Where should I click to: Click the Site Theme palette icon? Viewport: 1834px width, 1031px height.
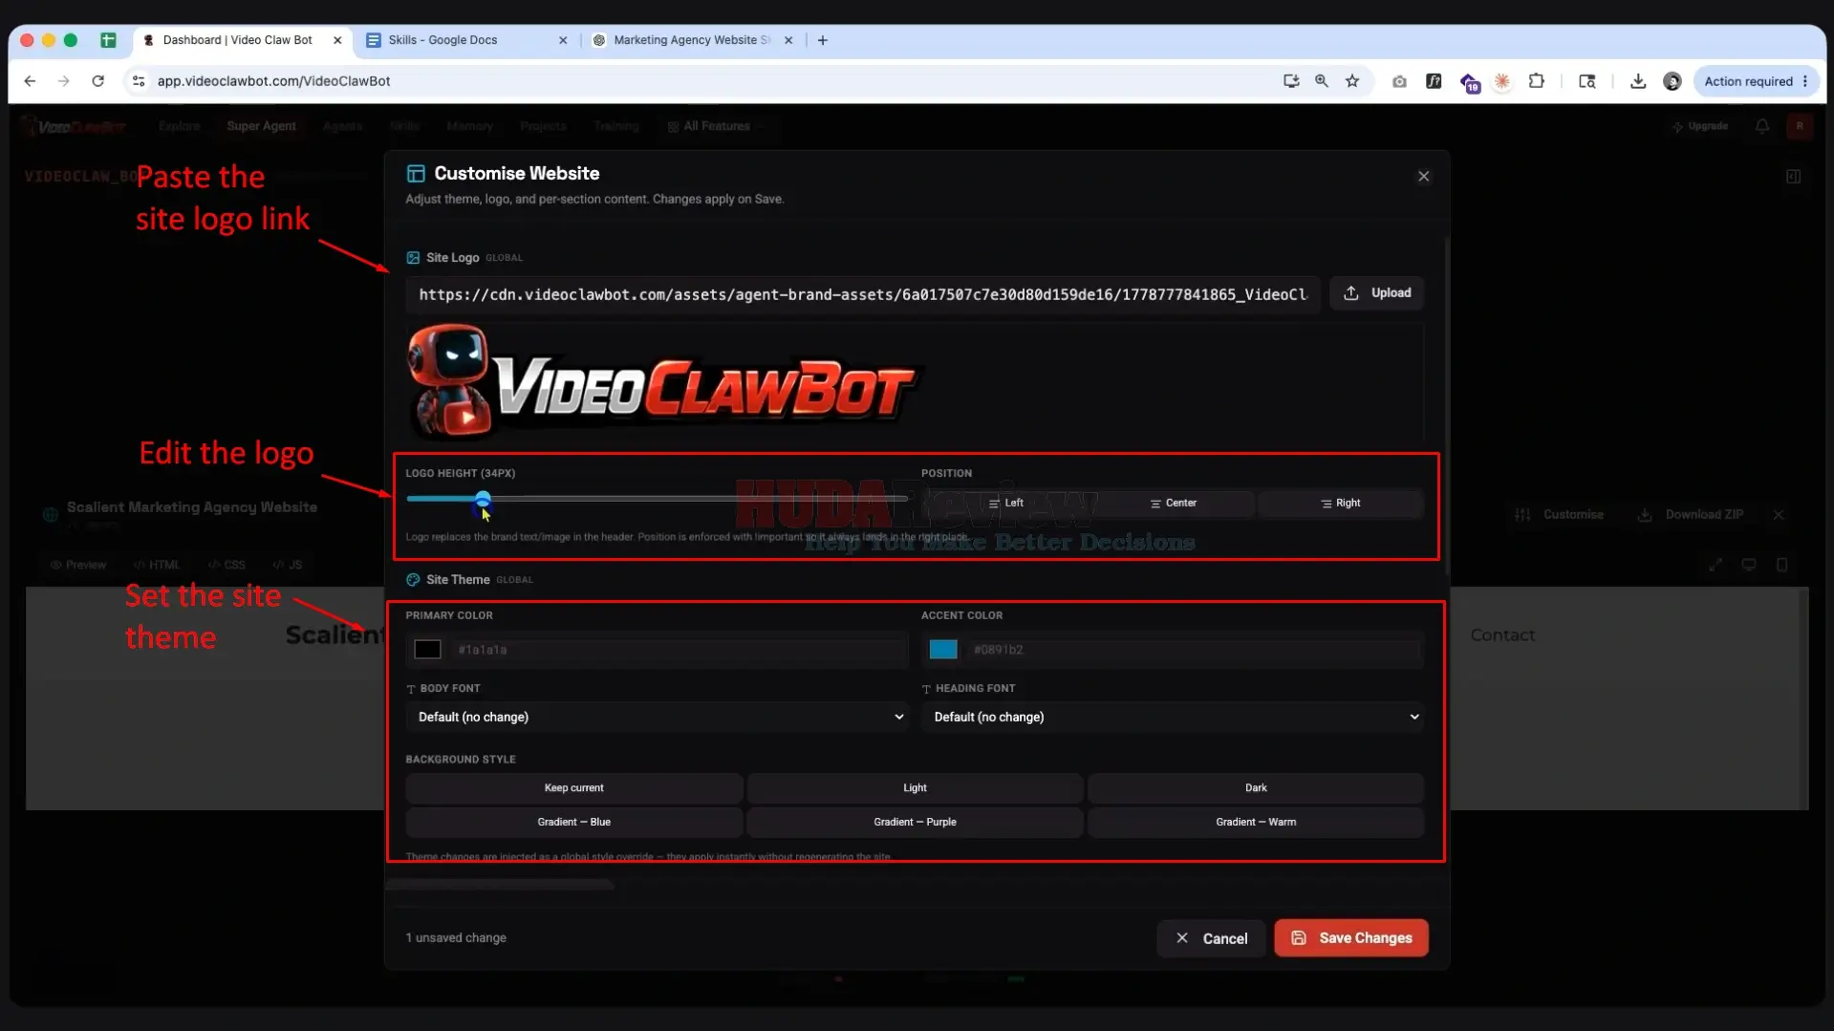click(x=413, y=580)
